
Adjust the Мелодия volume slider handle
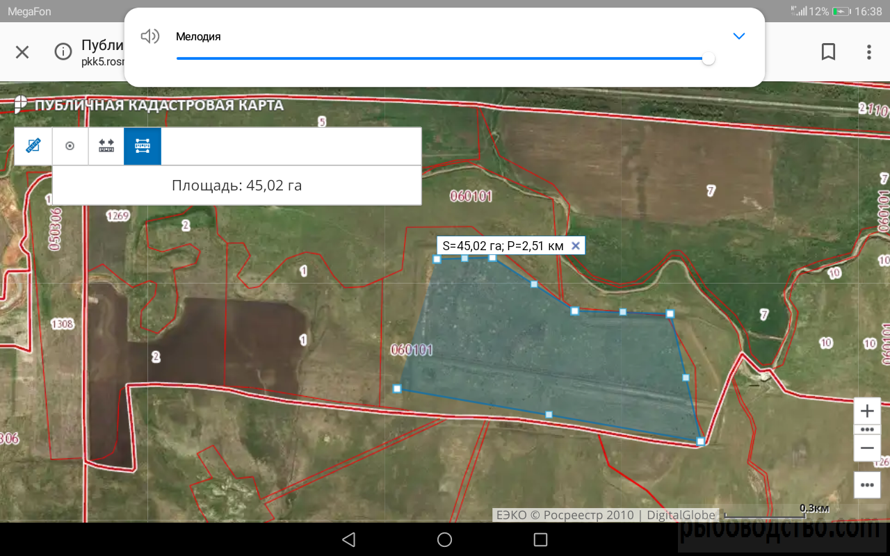(708, 59)
